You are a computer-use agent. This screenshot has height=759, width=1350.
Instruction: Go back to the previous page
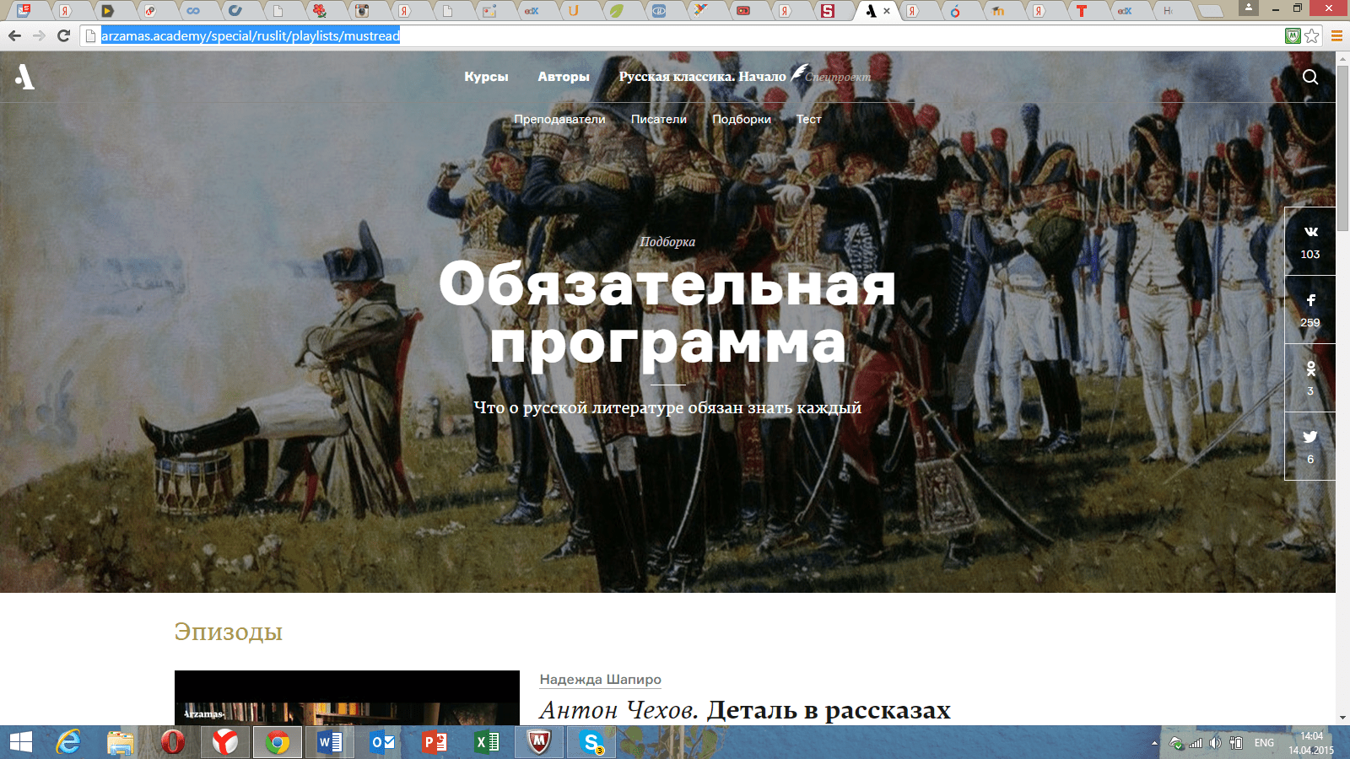click(x=14, y=35)
